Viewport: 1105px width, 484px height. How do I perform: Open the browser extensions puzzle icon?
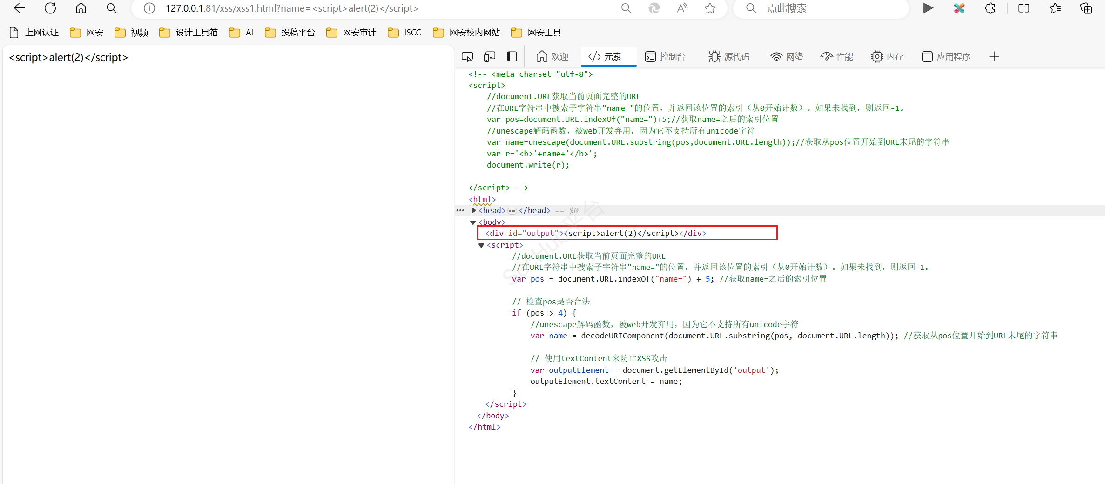pyautogui.click(x=990, y=8)
